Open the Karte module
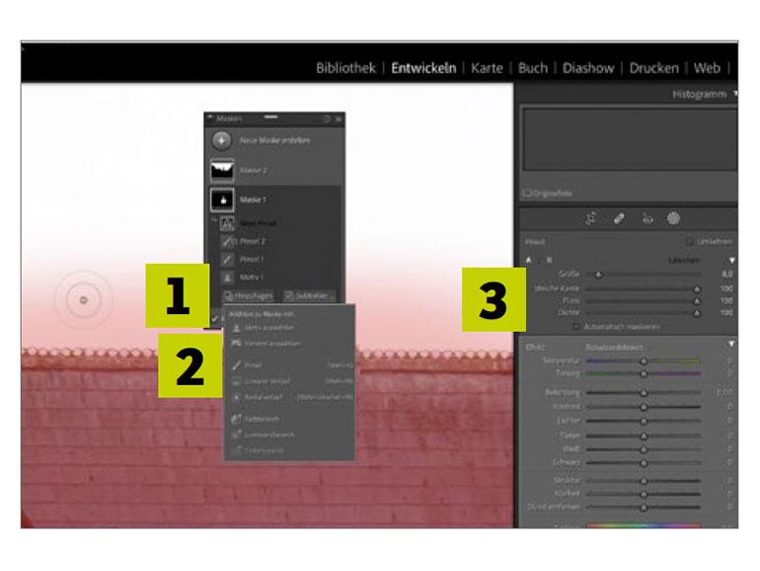 [487, 68]
